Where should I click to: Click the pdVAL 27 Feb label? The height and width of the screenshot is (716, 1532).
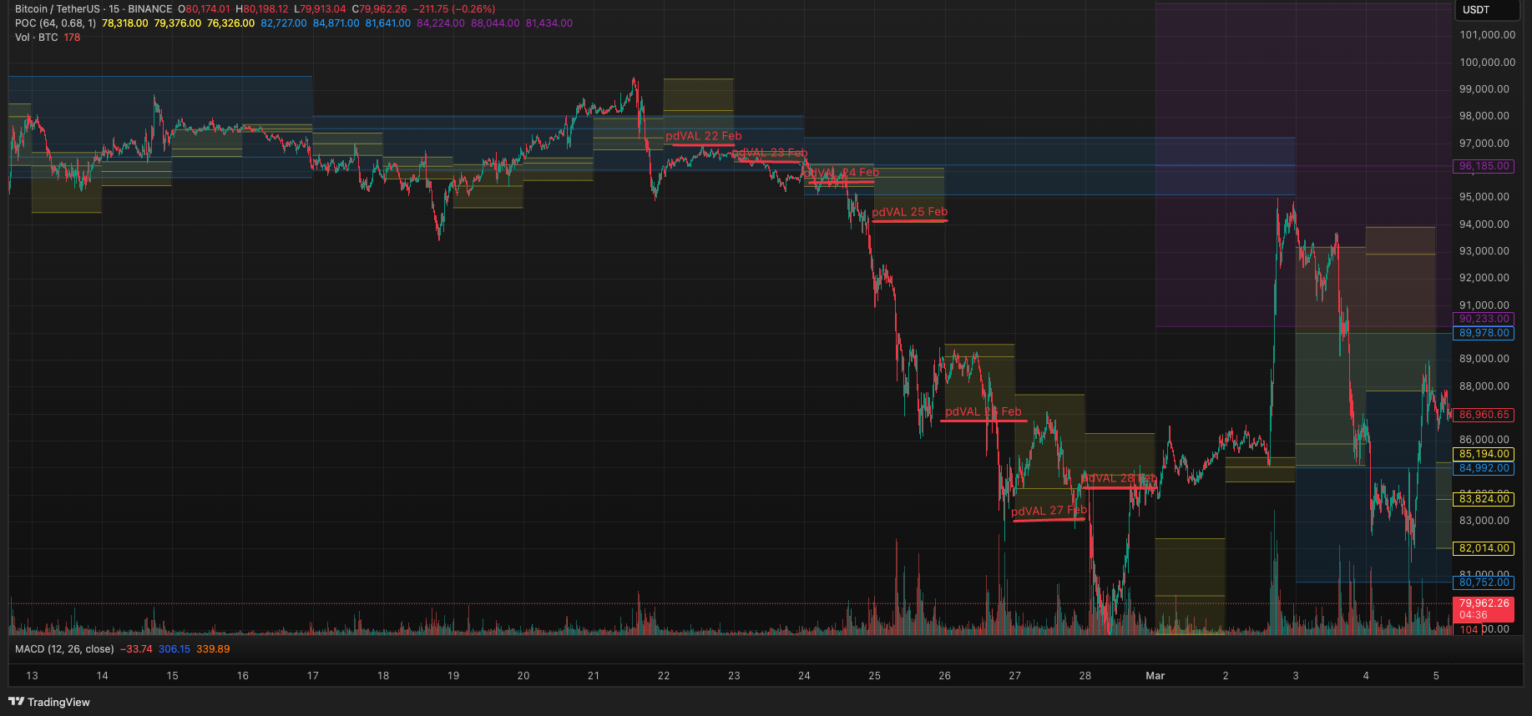(1049, 511)
